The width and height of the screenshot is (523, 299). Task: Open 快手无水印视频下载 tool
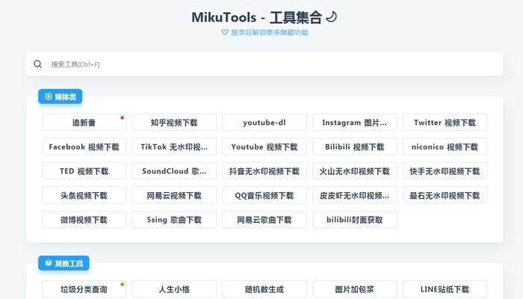(445, 171)
